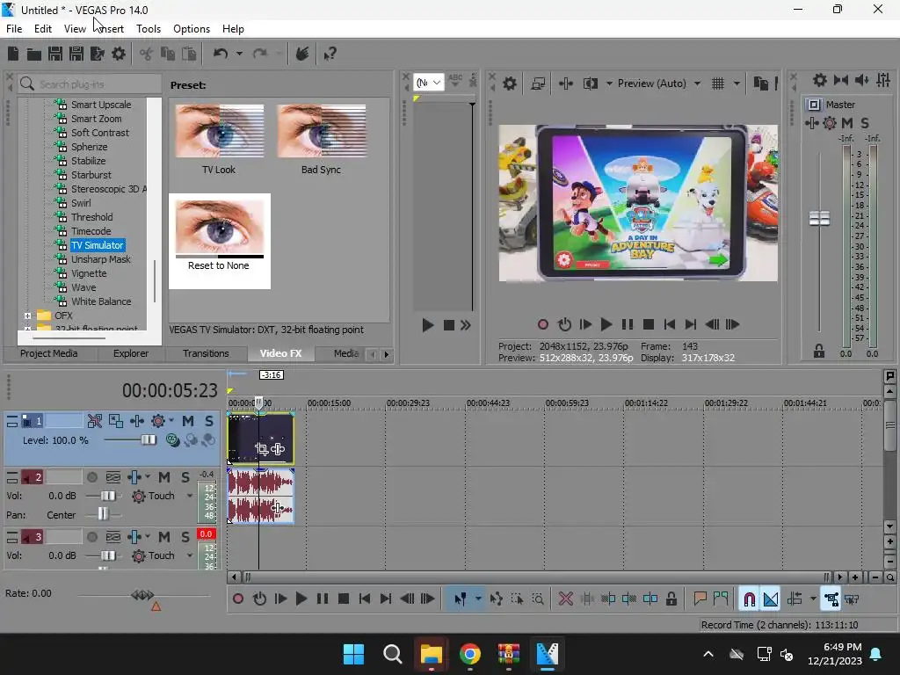Screen dimensions: 900x675
Task: Adjust track 1 Level slider
Action: pos(148,440)
